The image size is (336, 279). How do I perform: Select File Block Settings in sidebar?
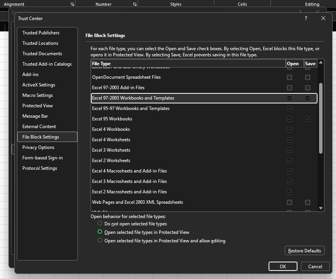pyautogui.click(x=47, y=137)
